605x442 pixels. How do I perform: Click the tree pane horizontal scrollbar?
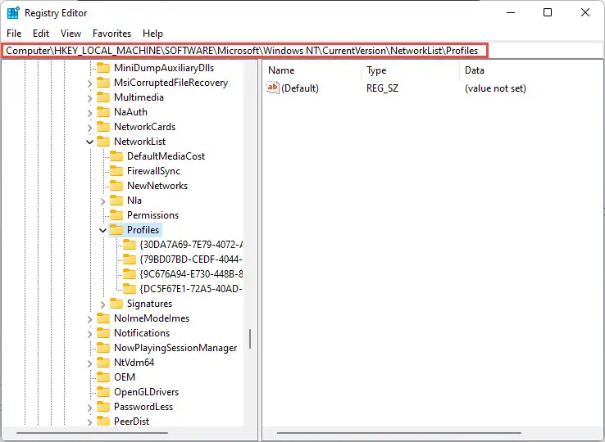(x=92, y=433)
